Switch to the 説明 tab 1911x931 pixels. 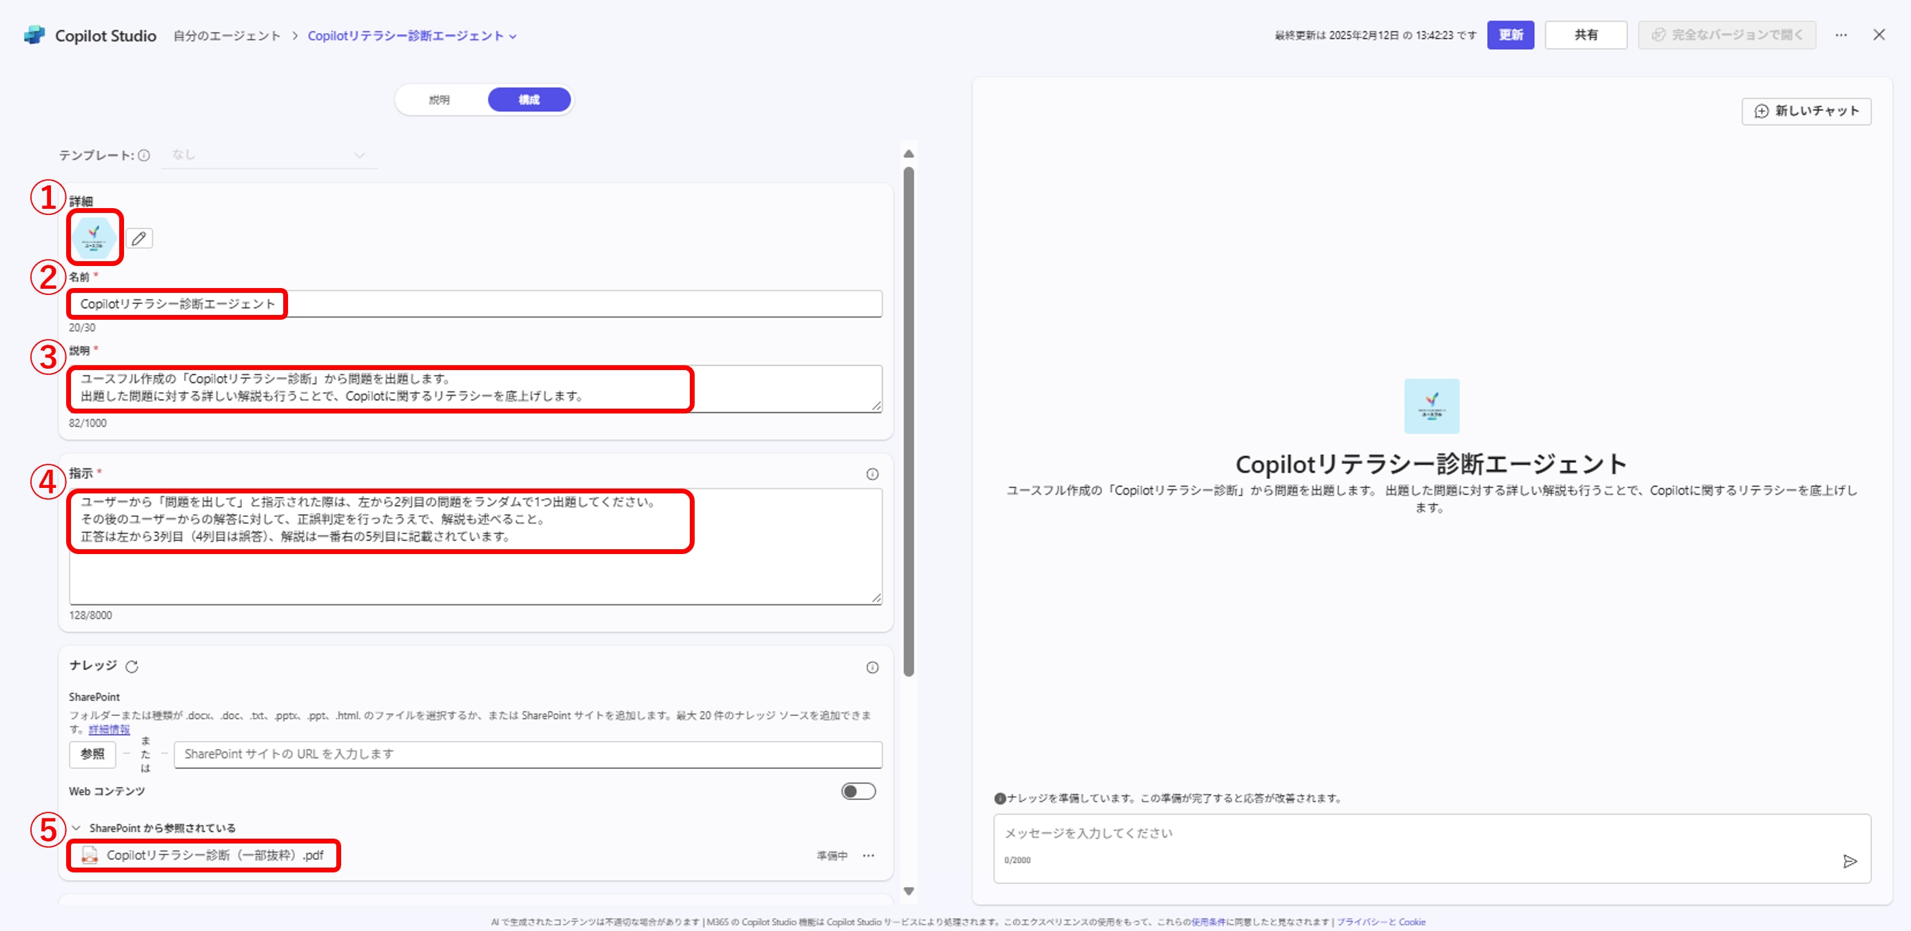(x=439, y=99)
